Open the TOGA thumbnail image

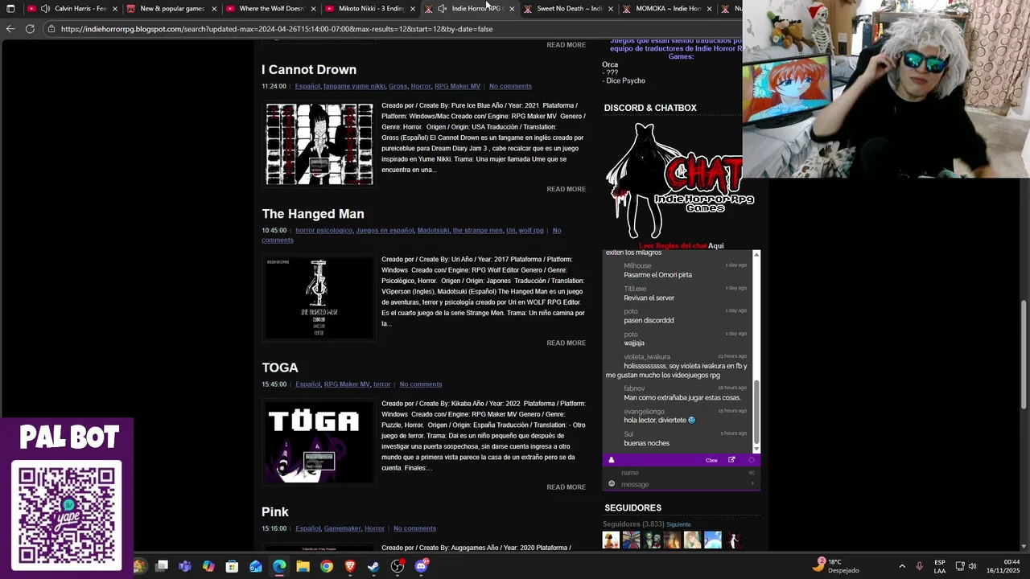click(x=319, y=441)
